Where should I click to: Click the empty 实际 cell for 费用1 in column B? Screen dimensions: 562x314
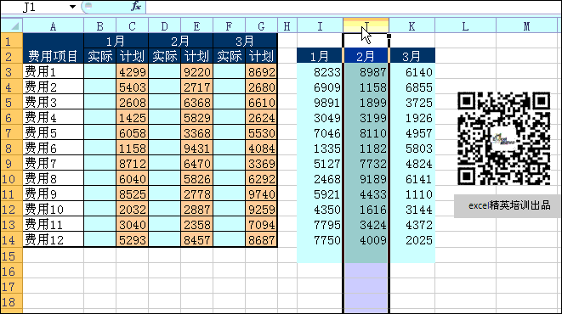pyautogui.click(x=99, y=71)
